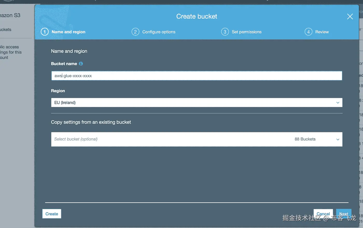
Task: Click the Region dropdown chevron arrow
Action: (x=338, y=103)
